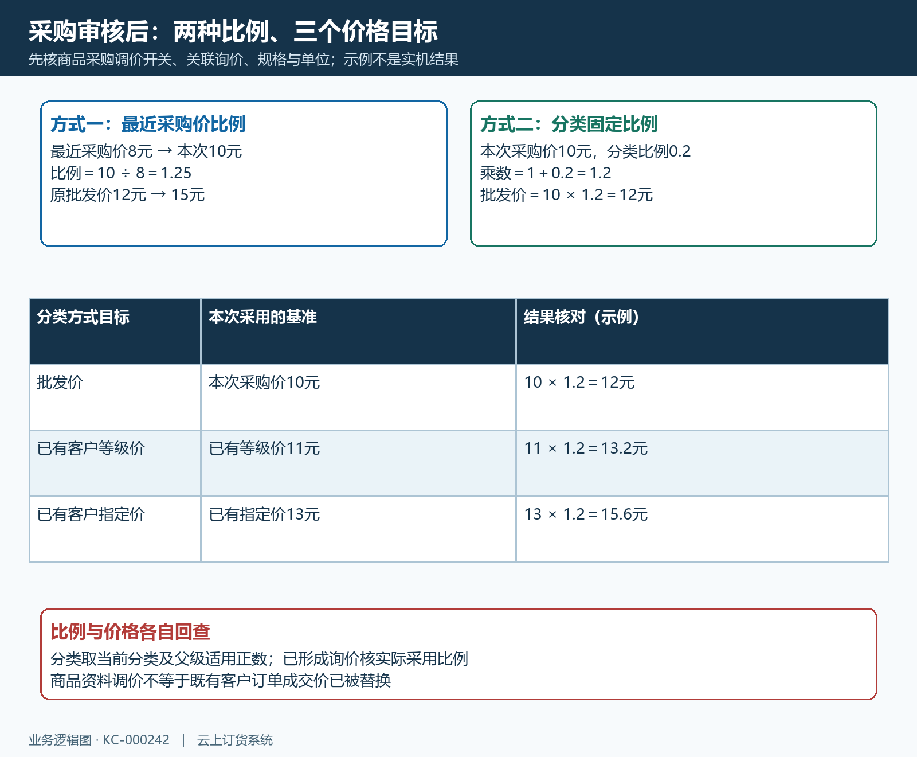Select the line 本次采购价10元，分类比例0.2
Screen dimensions: 917x757
click(585, 151)
